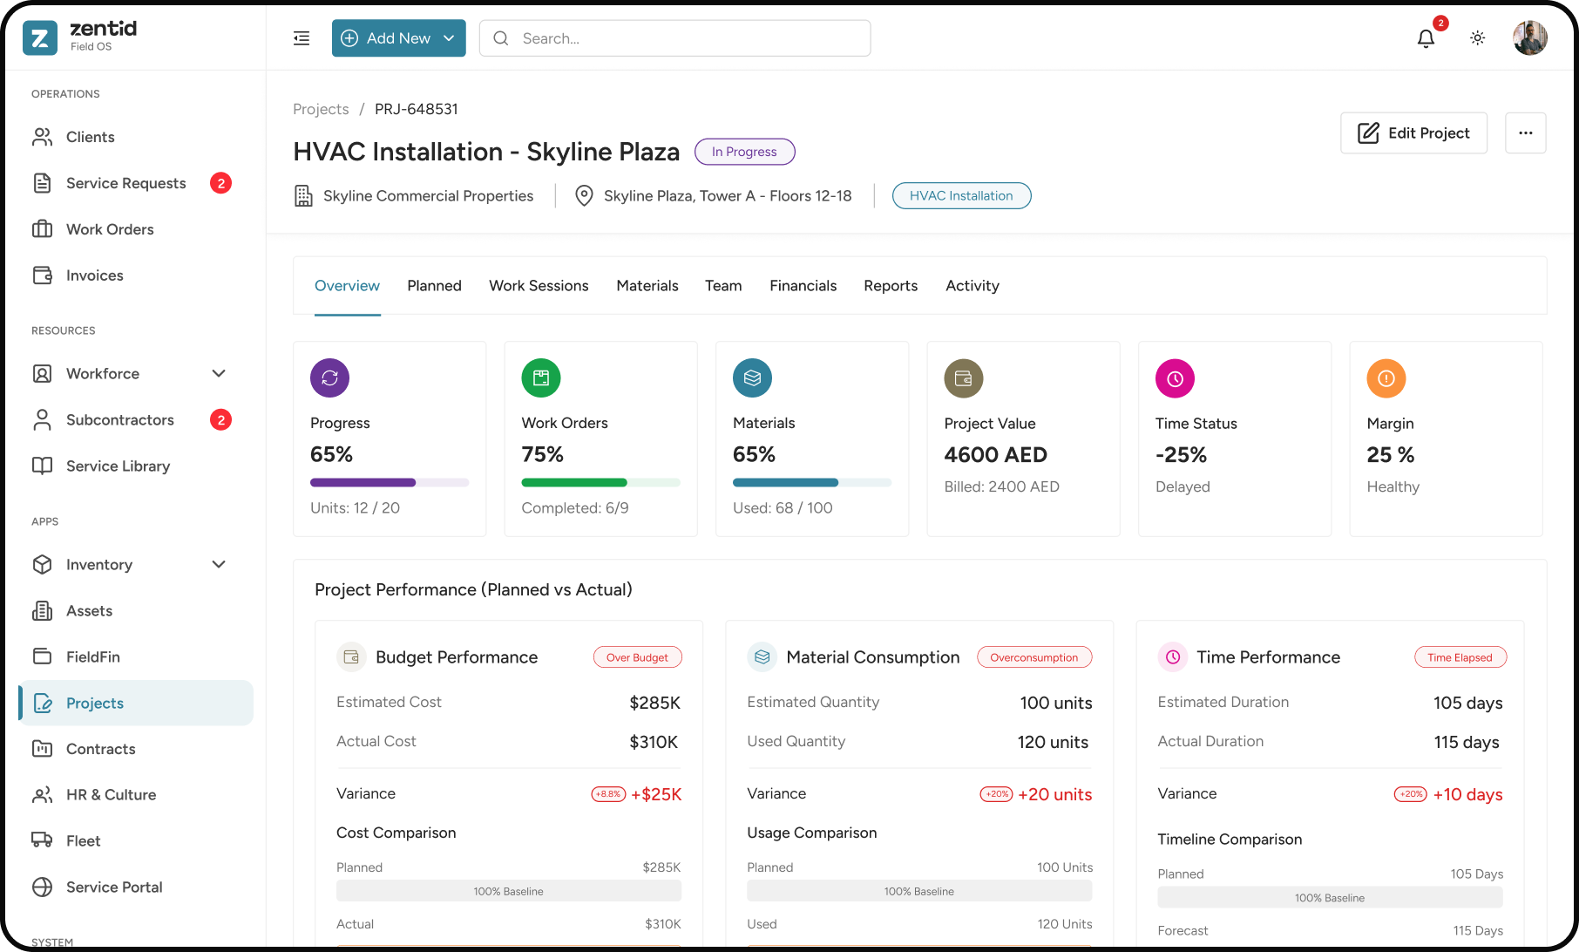
Task: Click the Inventory box icon
Action: (42, 565)
